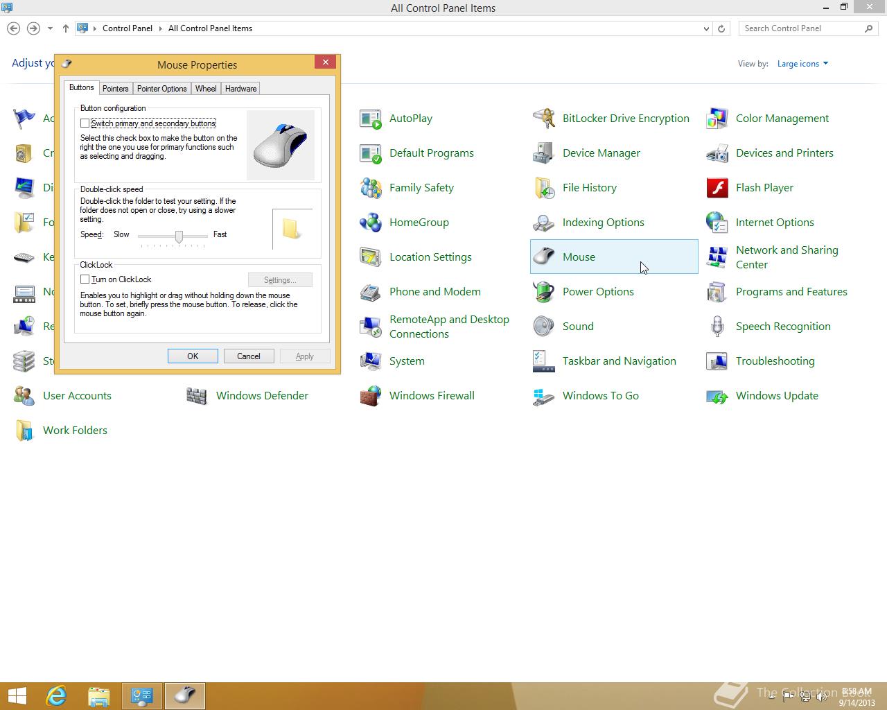Open the System icon
Screen dimensions: 887x710
[371, 361]
